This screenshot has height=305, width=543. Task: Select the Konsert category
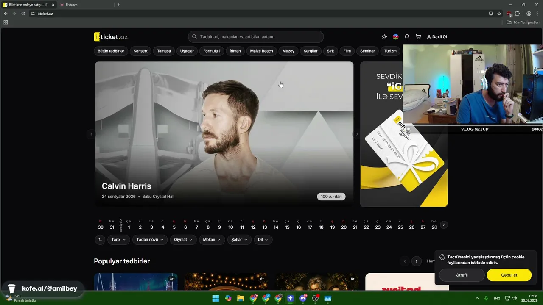[140, 51]
